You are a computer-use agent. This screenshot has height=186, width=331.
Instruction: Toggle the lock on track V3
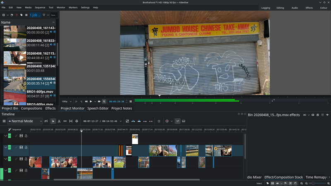click(x=26, y=148)
